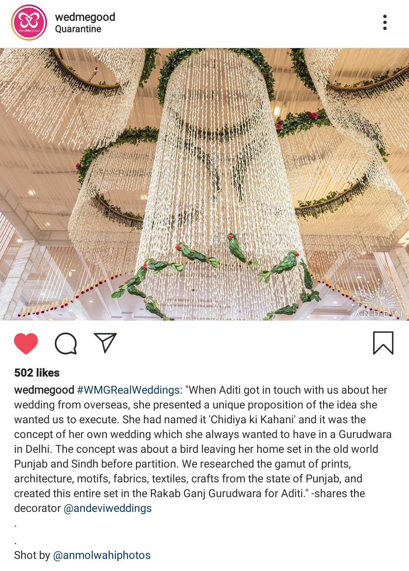
Task: Share post with paper plane icon
Action: (105, 343)
